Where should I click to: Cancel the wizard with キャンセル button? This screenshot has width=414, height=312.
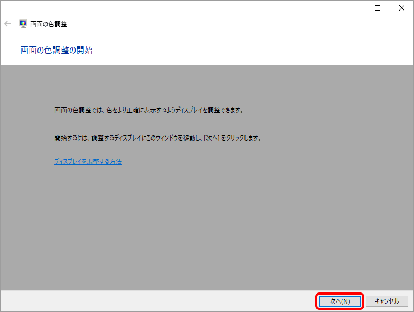point(387,301)
